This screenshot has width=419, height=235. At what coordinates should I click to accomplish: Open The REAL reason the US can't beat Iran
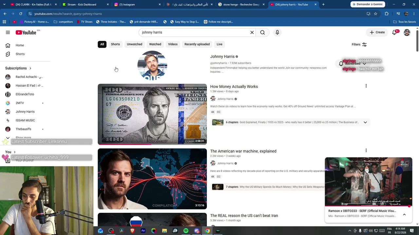click(244, 216)
